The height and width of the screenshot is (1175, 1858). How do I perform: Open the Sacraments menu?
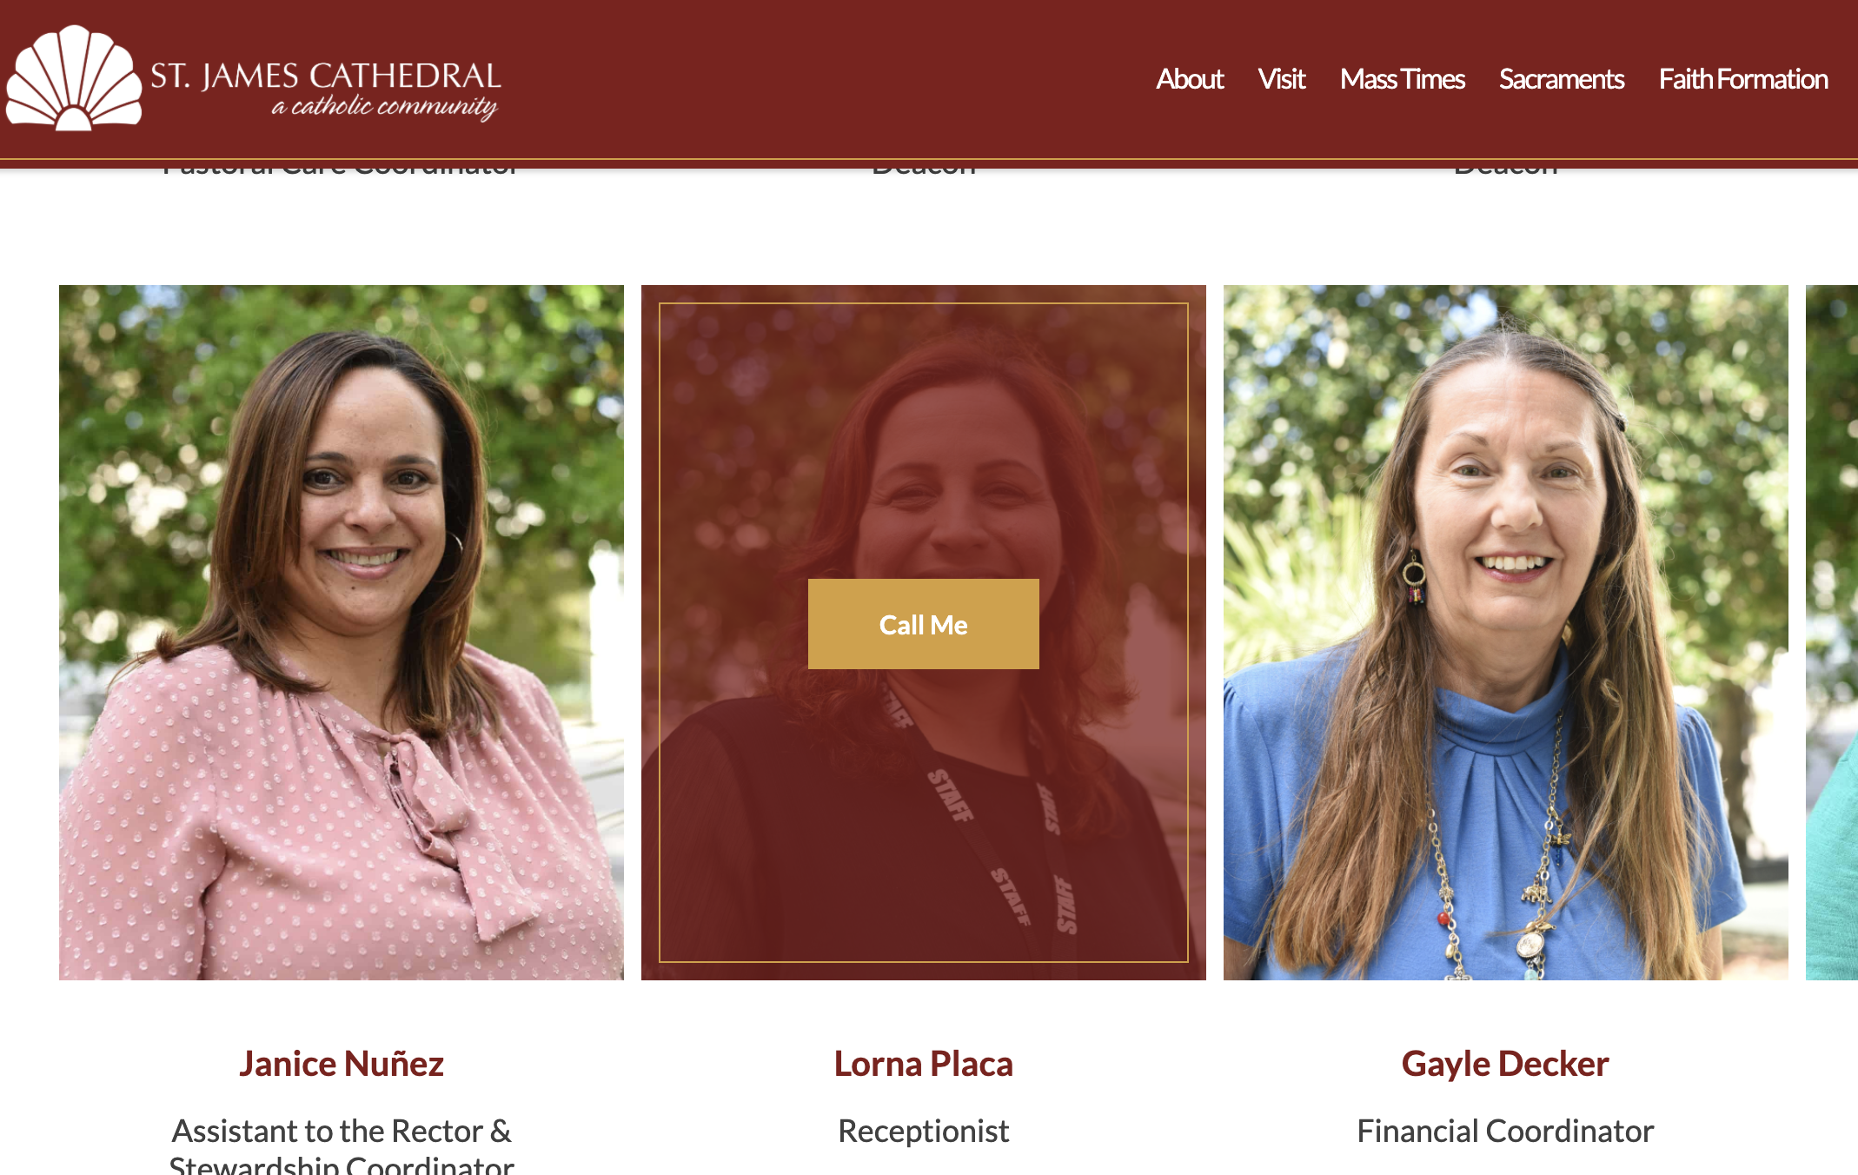1561,79
